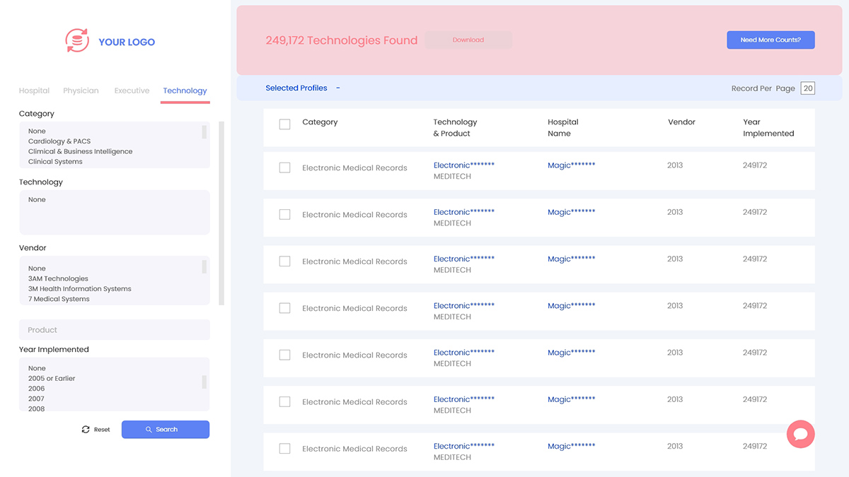Check the first Electronic Medical Records row
Image resolution: width=849 pixels, height=477 pixels.
pos(284,168)
